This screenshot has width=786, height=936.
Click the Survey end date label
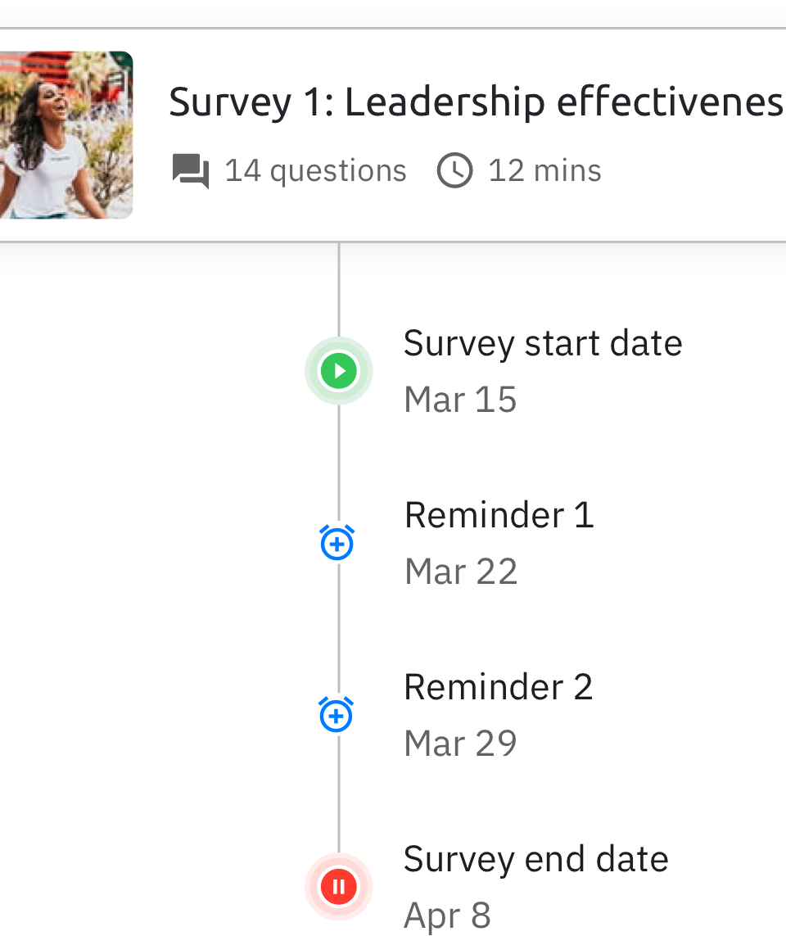[x=536, y=859]
